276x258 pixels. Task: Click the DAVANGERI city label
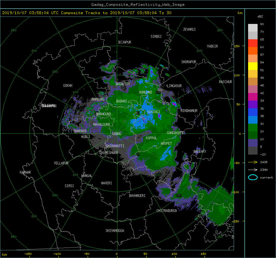click(137, 196)
